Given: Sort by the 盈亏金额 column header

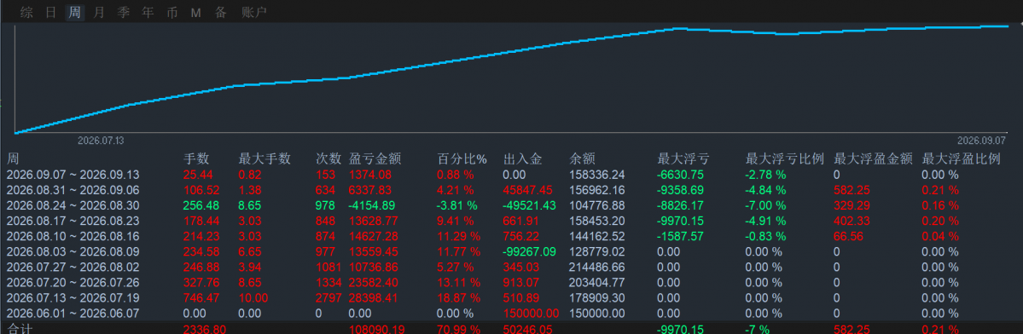Looking at the screenshot, I should (375, 158).
